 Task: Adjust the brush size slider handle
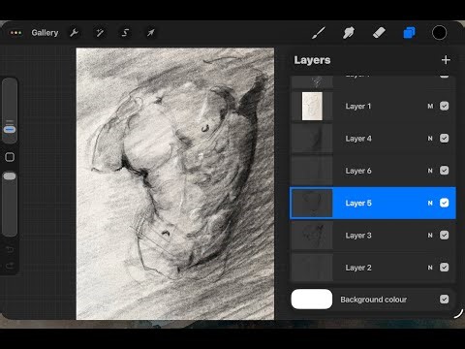point(10,130)
